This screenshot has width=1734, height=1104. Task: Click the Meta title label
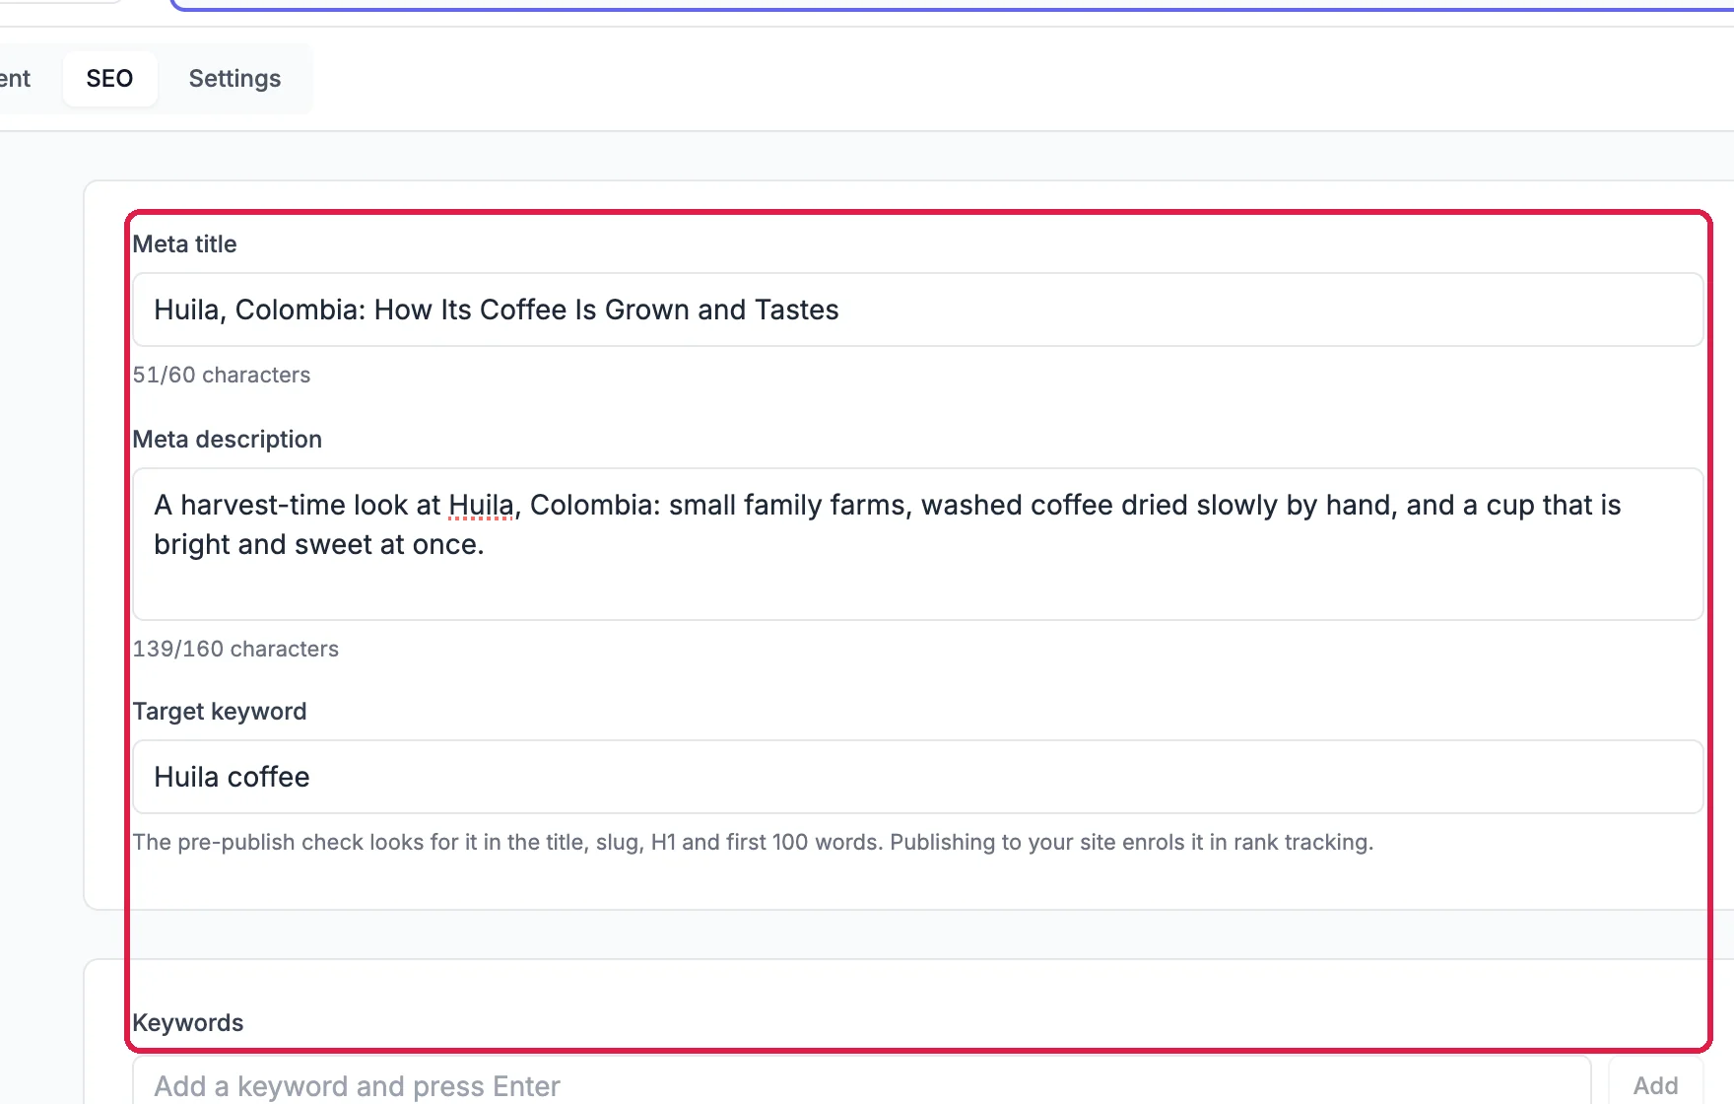(185, 244)
